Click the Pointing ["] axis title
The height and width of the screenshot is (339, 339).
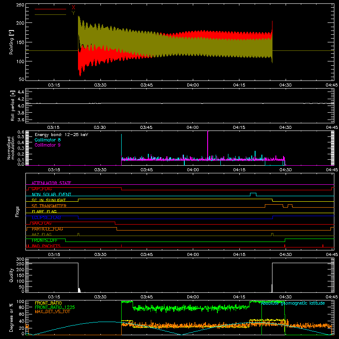click(x=11, y=42)
